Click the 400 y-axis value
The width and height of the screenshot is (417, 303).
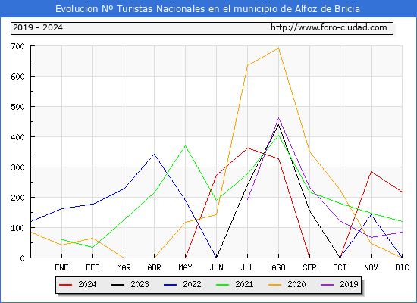pos(18,137)
